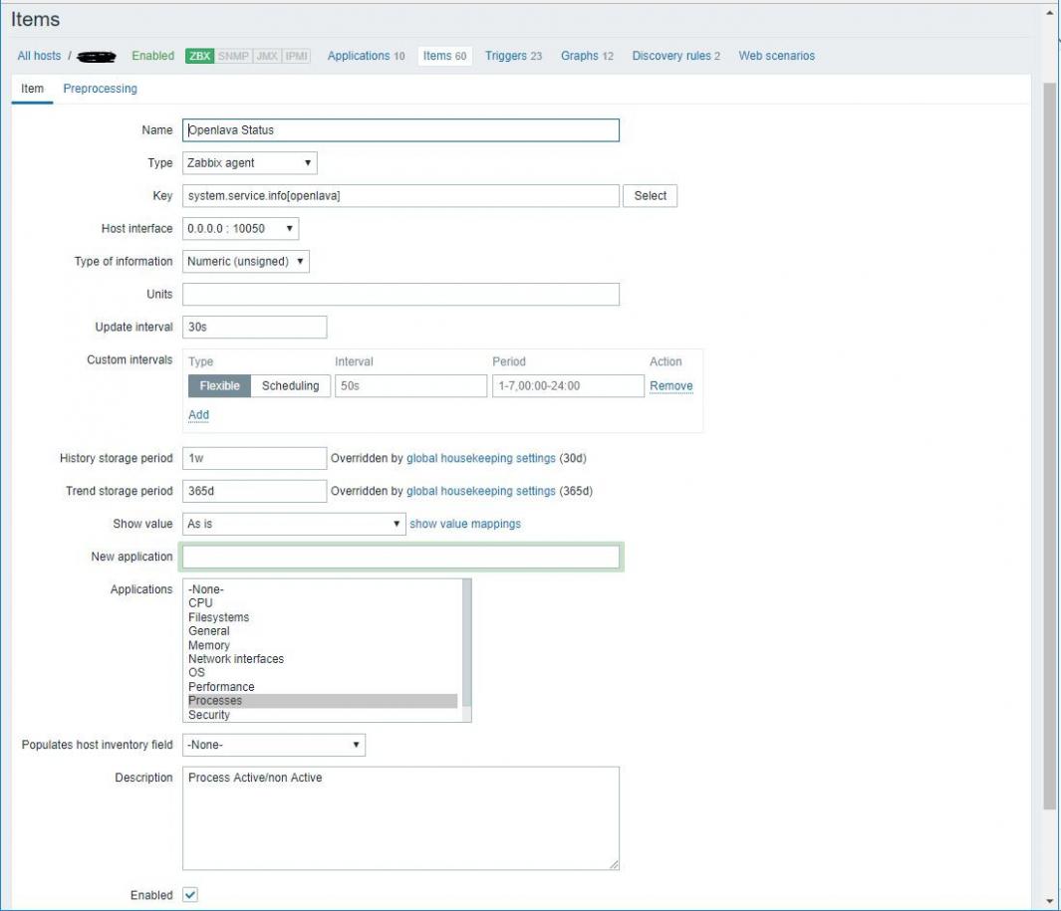Select Scheduling custom interval type
The height and width of the screenshot is (911, 1061).
point(290,385)
